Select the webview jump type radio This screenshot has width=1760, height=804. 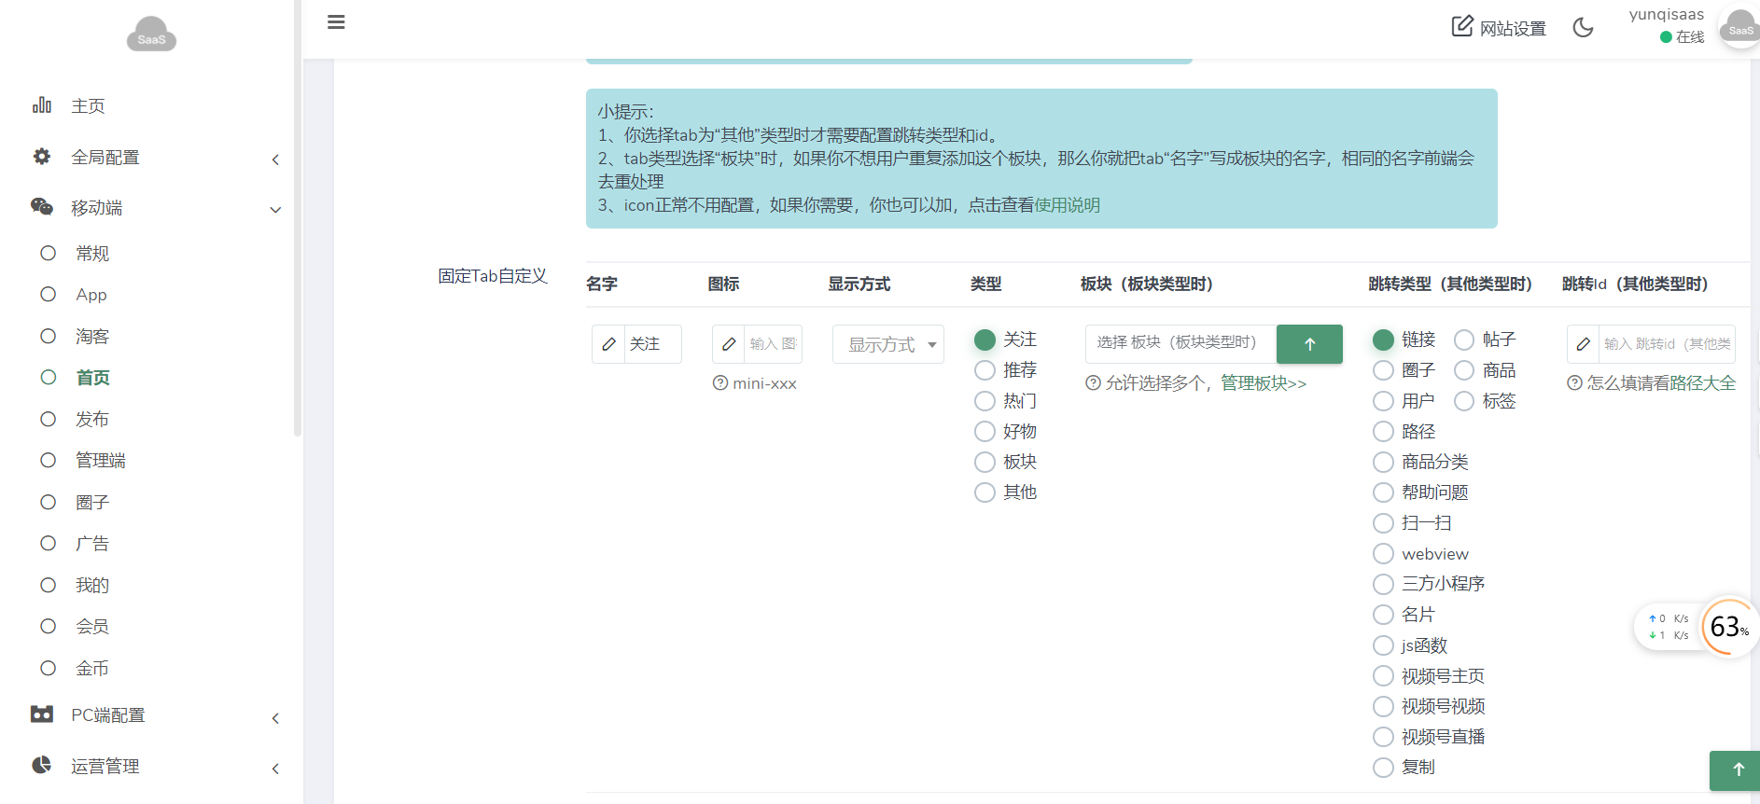click(x=1383, y=554)
